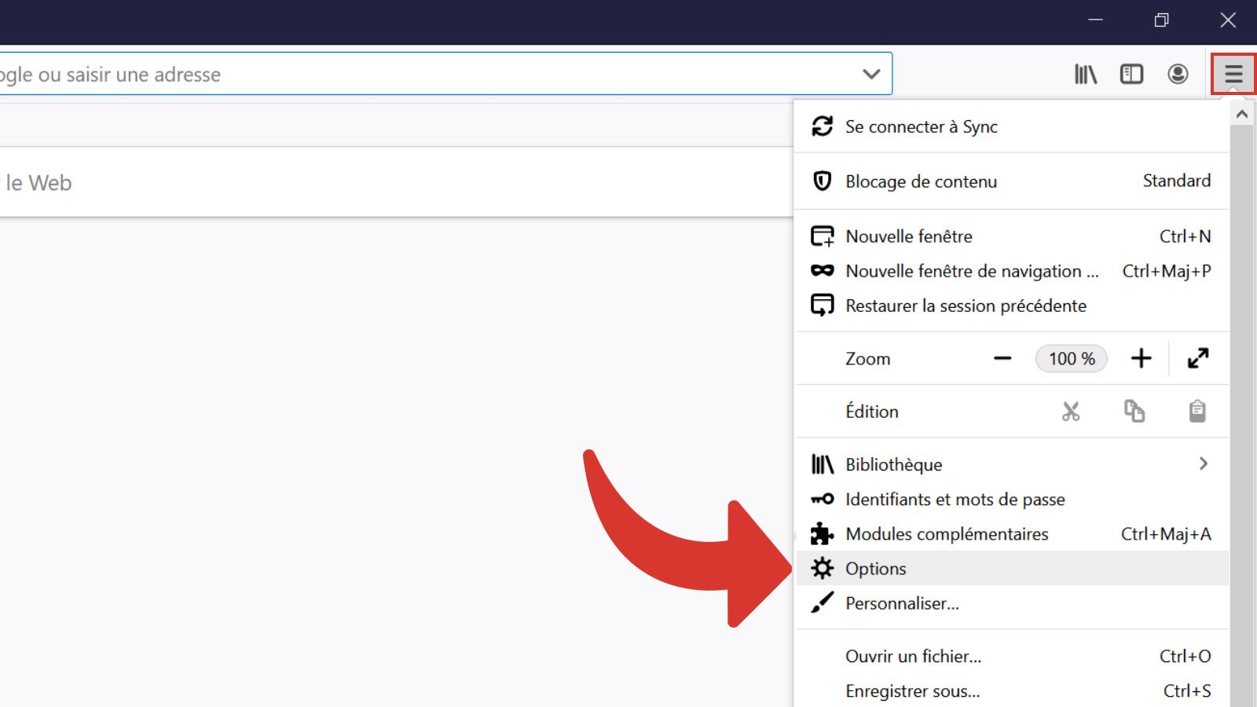Click the copy icon in the Édition row
This screenshot has height=707, width=1257.
1134,411
